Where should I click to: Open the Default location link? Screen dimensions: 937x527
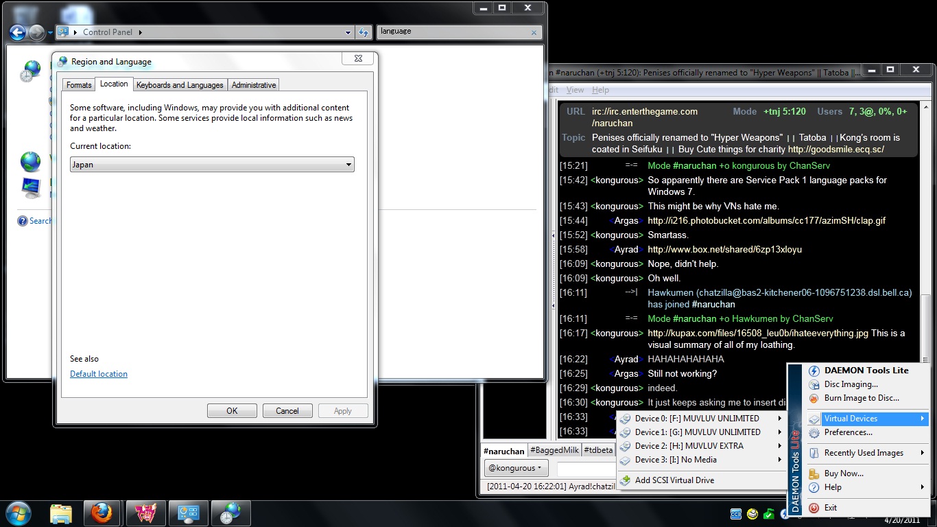point(99,374)
